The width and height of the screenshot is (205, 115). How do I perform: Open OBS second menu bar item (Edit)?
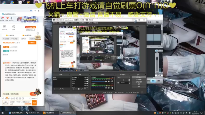pyautogui.click(x=61, y=23)
